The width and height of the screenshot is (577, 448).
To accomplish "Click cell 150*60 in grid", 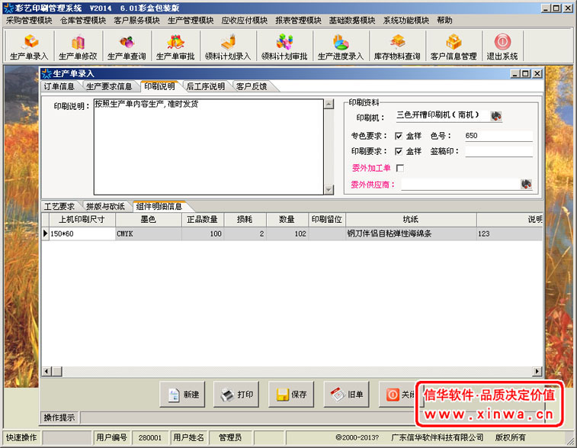I will tap(82, 234).
